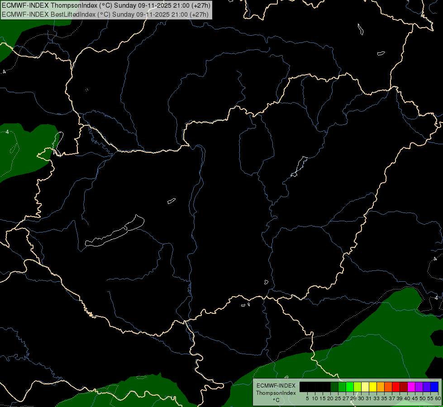The height and width of the screenshot is (407, 443).
Task: Select the medium green 25-27 legend swatch
Action: (x=342, y=387)
